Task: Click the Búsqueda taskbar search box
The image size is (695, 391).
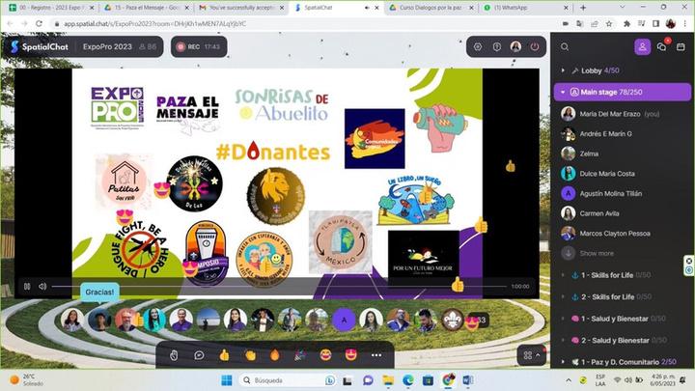Action: 288,380
